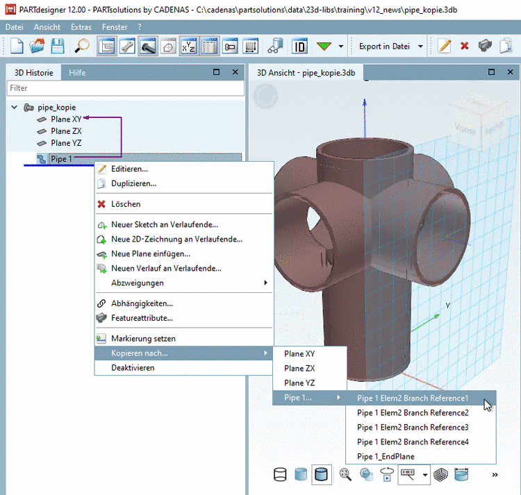Open the Fenster menu

point(115,27)
